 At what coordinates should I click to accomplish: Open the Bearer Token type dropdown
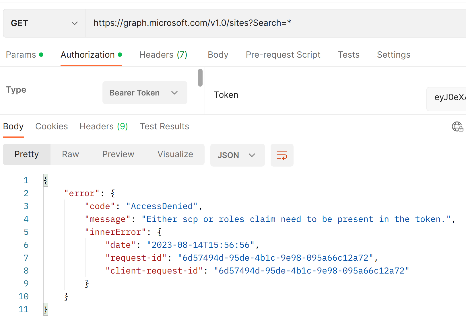pyautogui.click(x=145, y=93)
